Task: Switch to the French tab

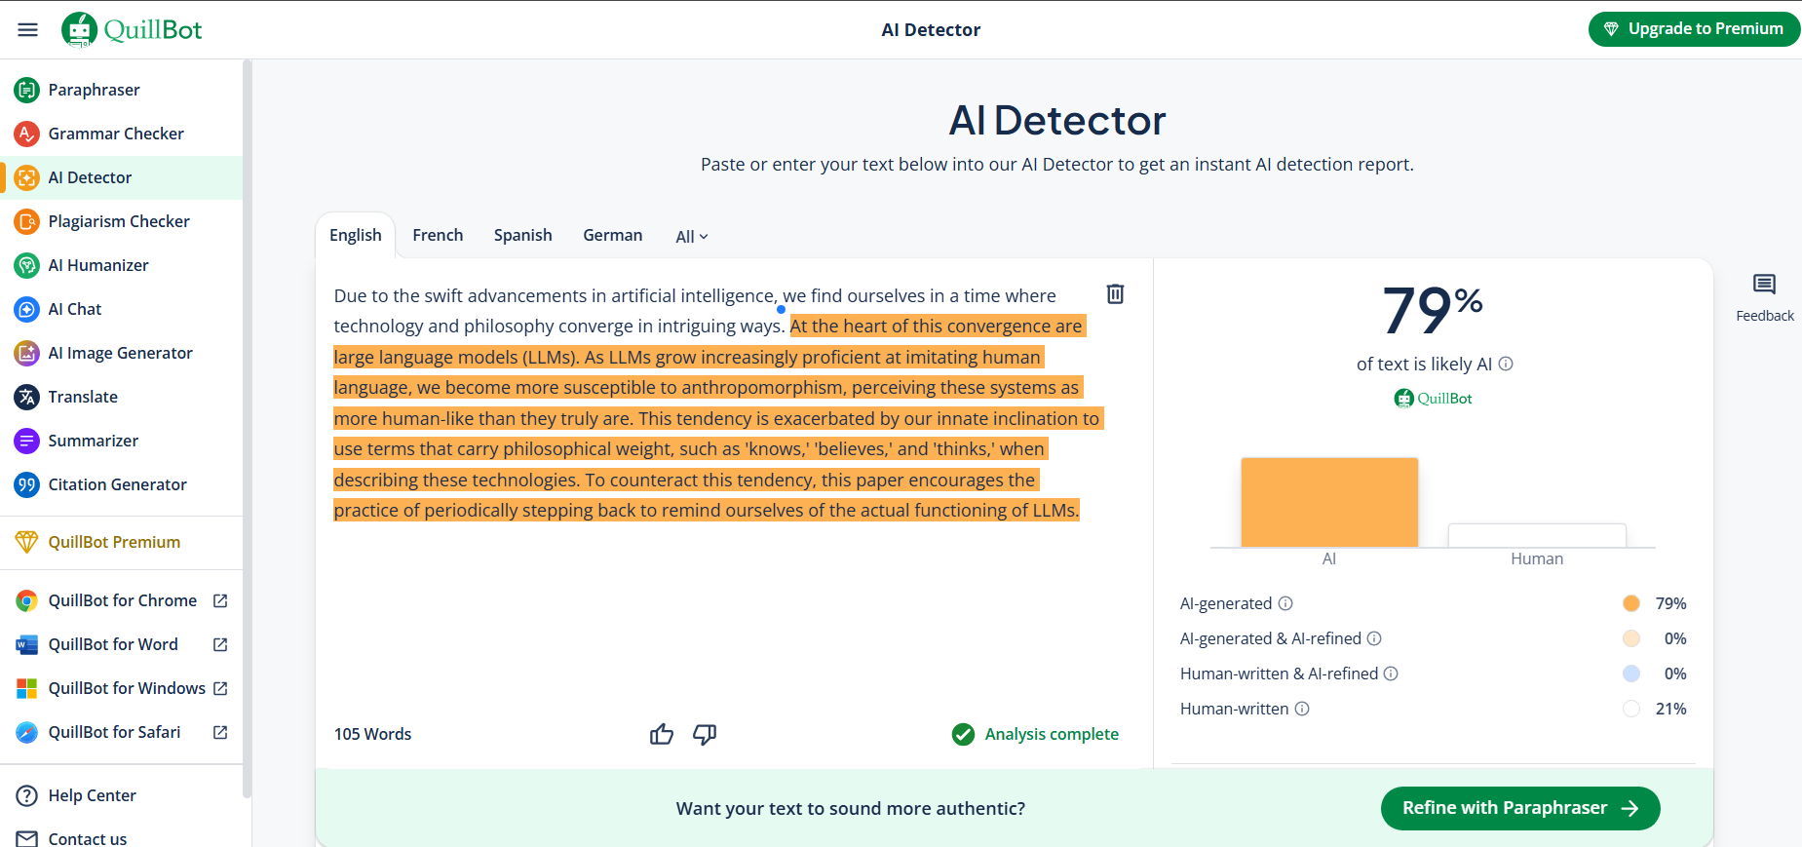Action: click(x=438, y=235)
